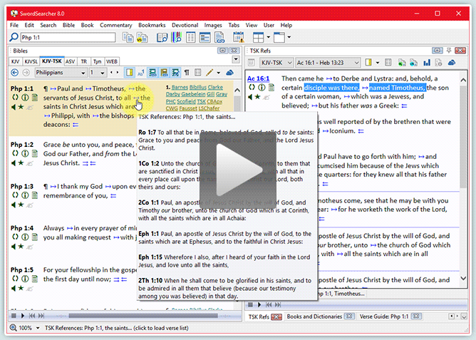The height and width of the screenshot is (340, 476).
Task: Play audio in the Bibles panel
Action: [x=23, y=316]
